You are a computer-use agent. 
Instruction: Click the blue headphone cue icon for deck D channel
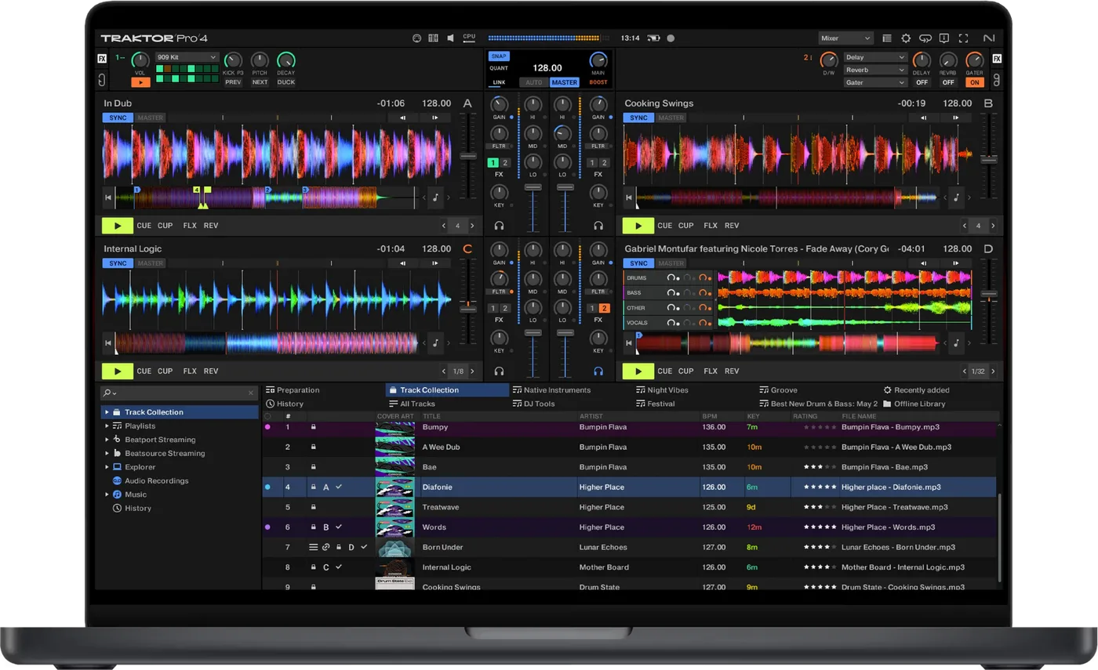[x=598, y=371]
